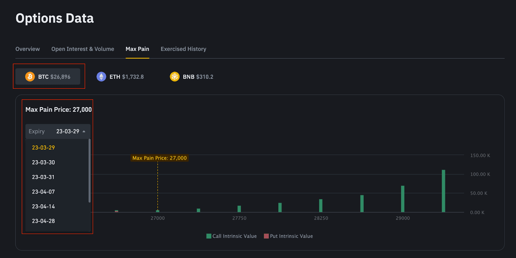The image size is (516, 258).
Task: Select the BNB $310.2 asset button
Action: (192, 77)
